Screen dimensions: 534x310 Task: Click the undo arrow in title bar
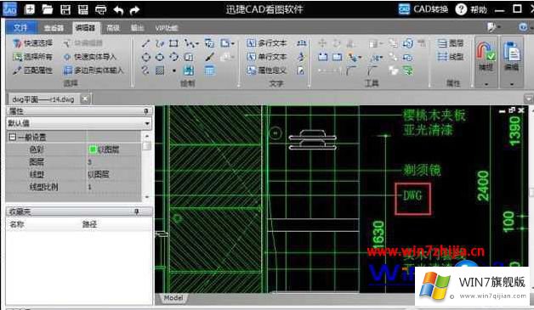click(118, 10)
